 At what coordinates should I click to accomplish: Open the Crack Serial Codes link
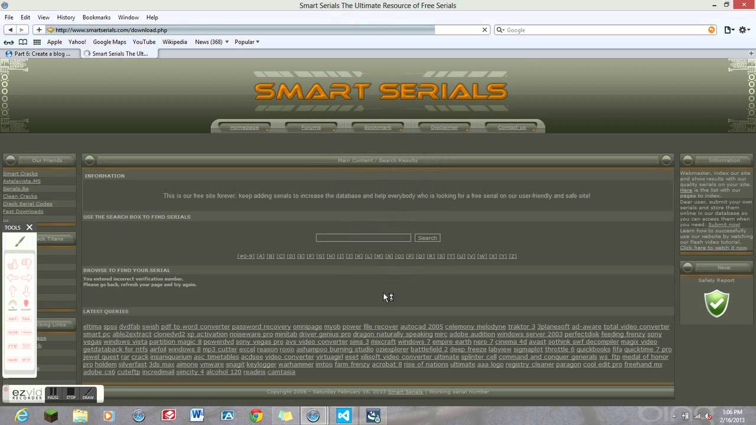(x=28, y=204)
